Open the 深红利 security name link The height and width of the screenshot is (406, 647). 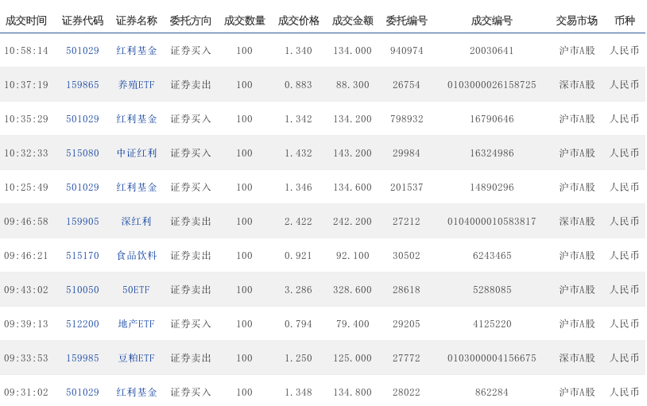(x=137, y=222)
